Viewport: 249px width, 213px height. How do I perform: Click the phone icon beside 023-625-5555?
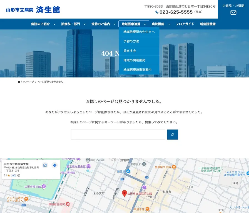pos(157,12)
